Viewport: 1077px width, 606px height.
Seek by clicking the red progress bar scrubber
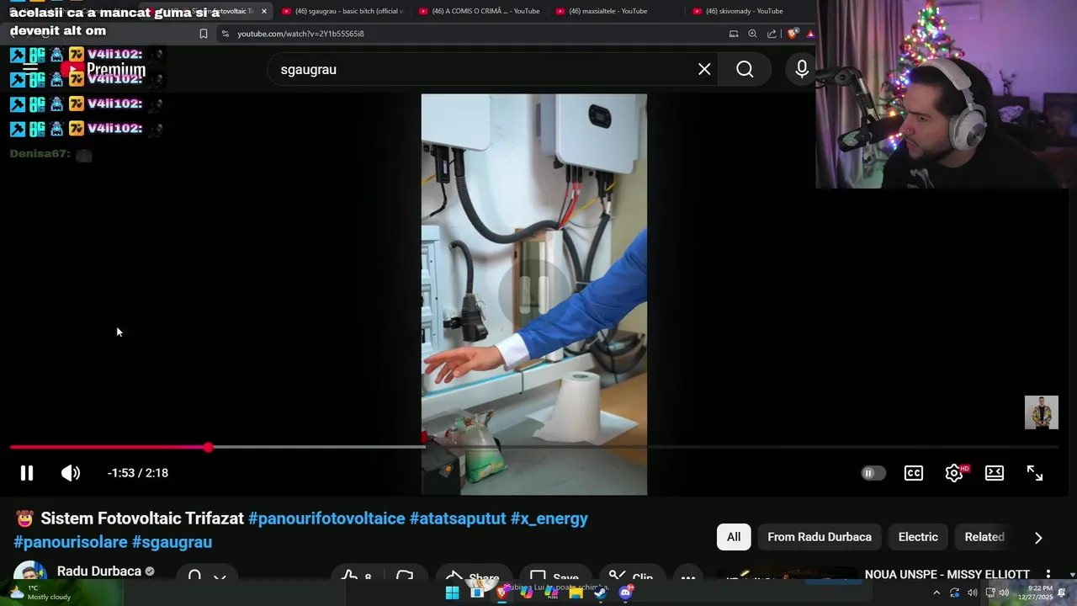point(208,447)
